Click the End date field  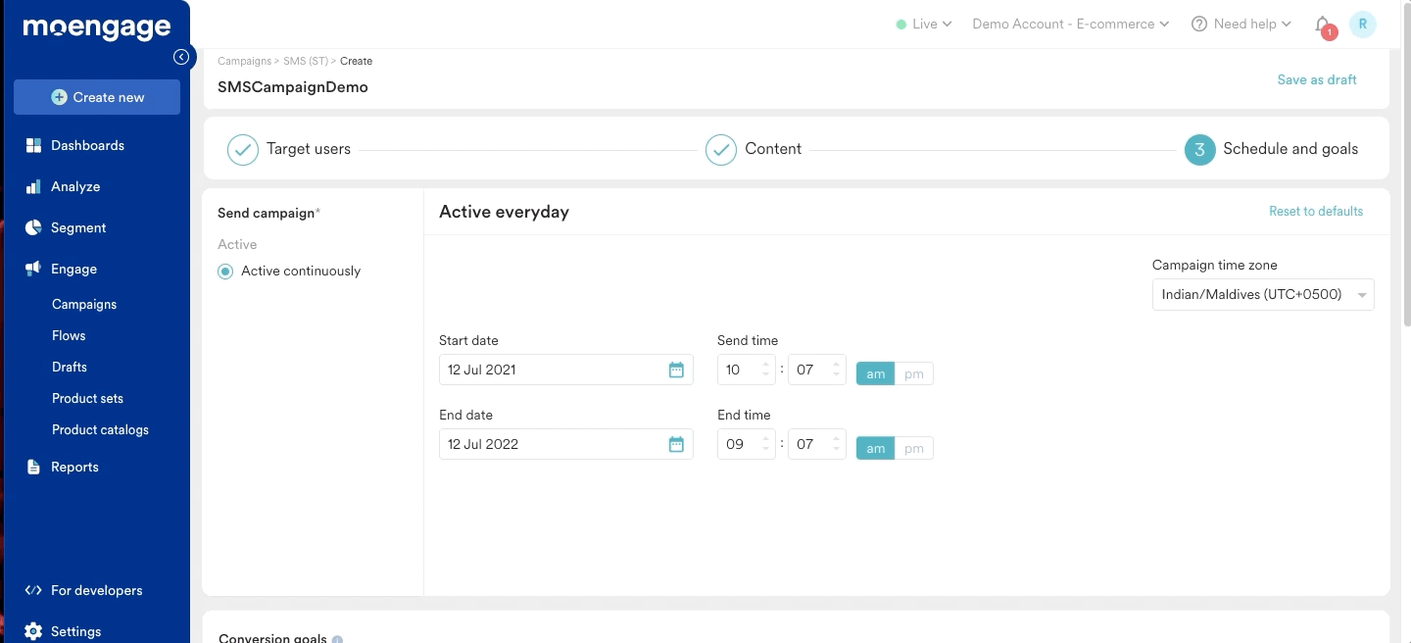click(565, 444)
